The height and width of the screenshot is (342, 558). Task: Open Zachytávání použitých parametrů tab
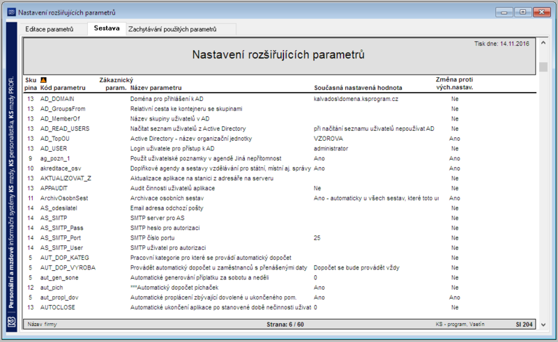[172, 29]
